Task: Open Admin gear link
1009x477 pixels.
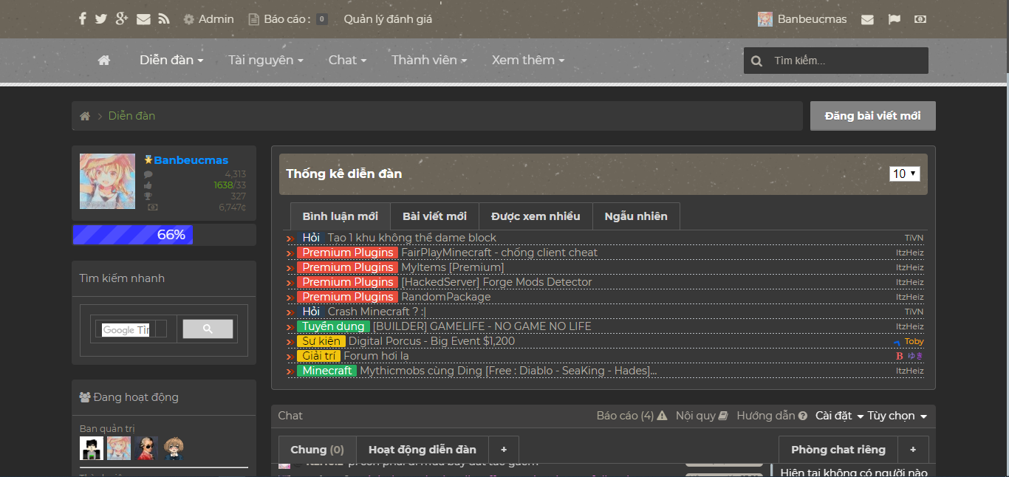Action: (x=208, y=19)
